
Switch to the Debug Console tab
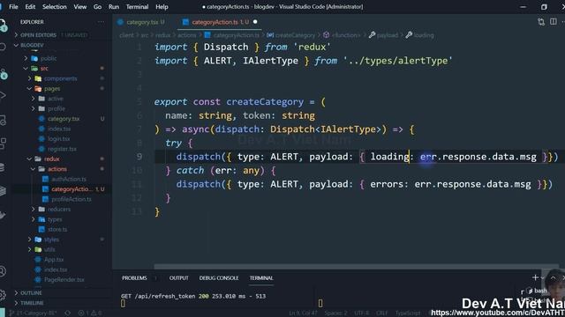[x=219, y=278]
